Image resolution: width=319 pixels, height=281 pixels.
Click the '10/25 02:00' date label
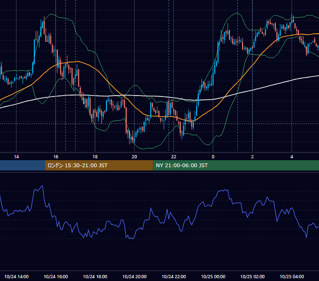(x=252, y=277)
